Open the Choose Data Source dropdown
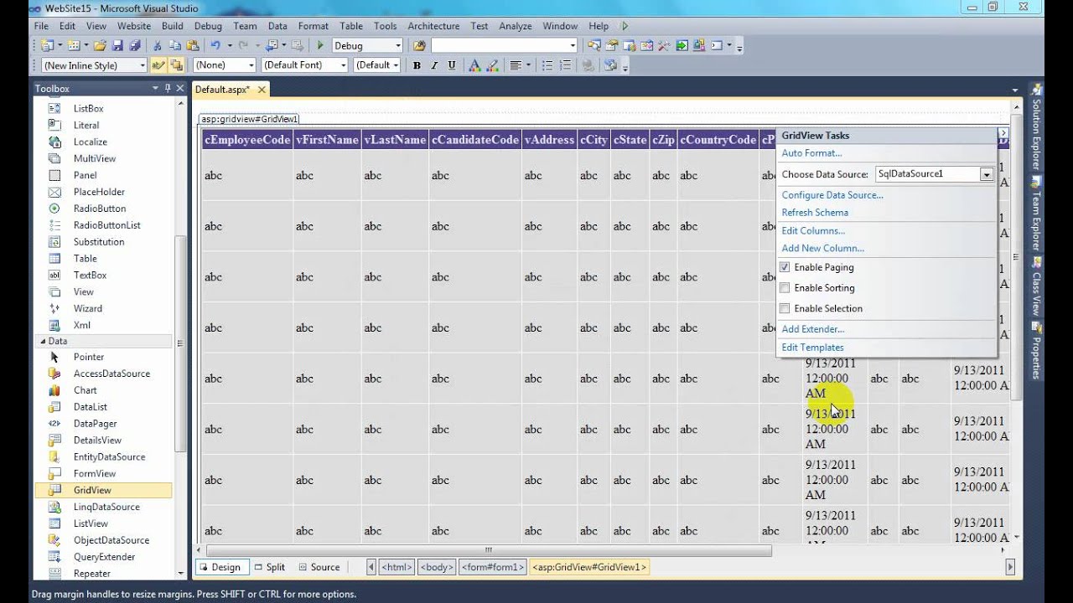The image size is (1073, 603). point(986,174)
